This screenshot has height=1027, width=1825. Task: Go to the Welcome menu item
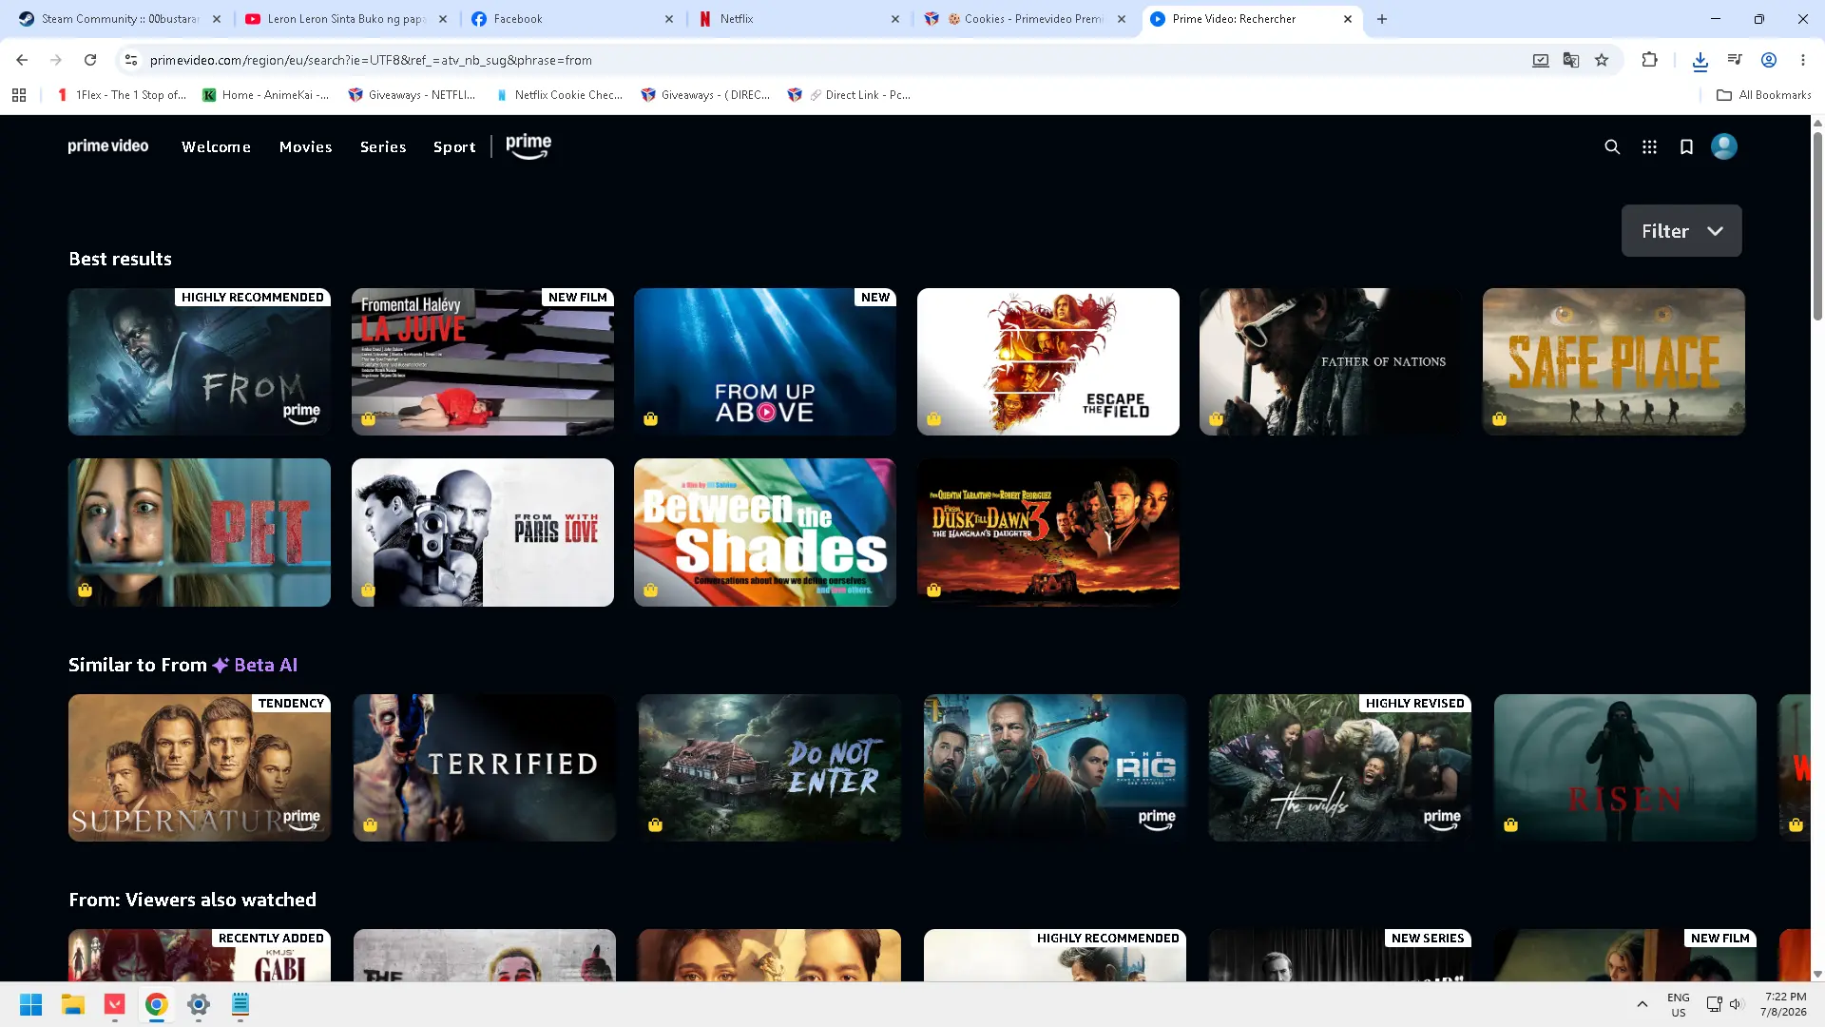tap(217, 146)
